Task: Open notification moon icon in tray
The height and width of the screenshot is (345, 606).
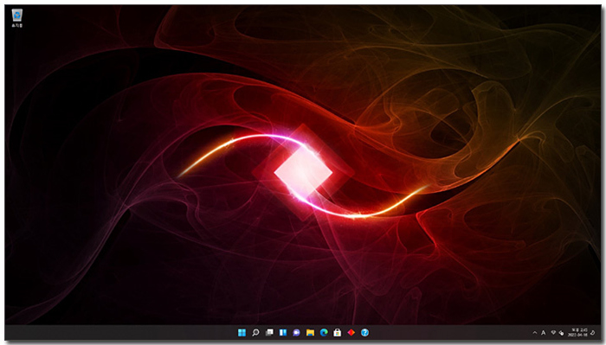Action: pos(593,333)
